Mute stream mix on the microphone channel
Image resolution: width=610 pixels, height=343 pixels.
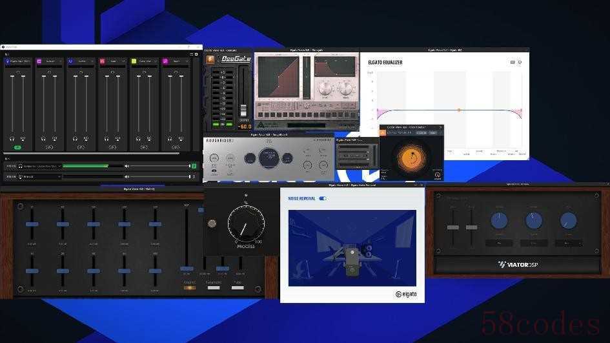tap(23, 139)
